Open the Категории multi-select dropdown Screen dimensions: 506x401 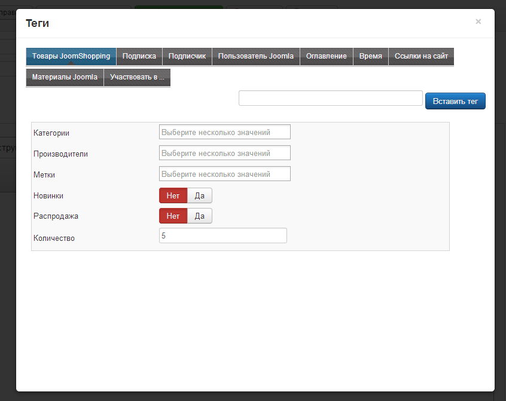coord(224,132)
